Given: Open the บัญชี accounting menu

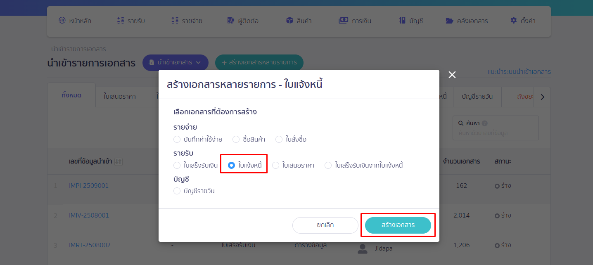Looking at the screenshot, I should click(411, 21).
